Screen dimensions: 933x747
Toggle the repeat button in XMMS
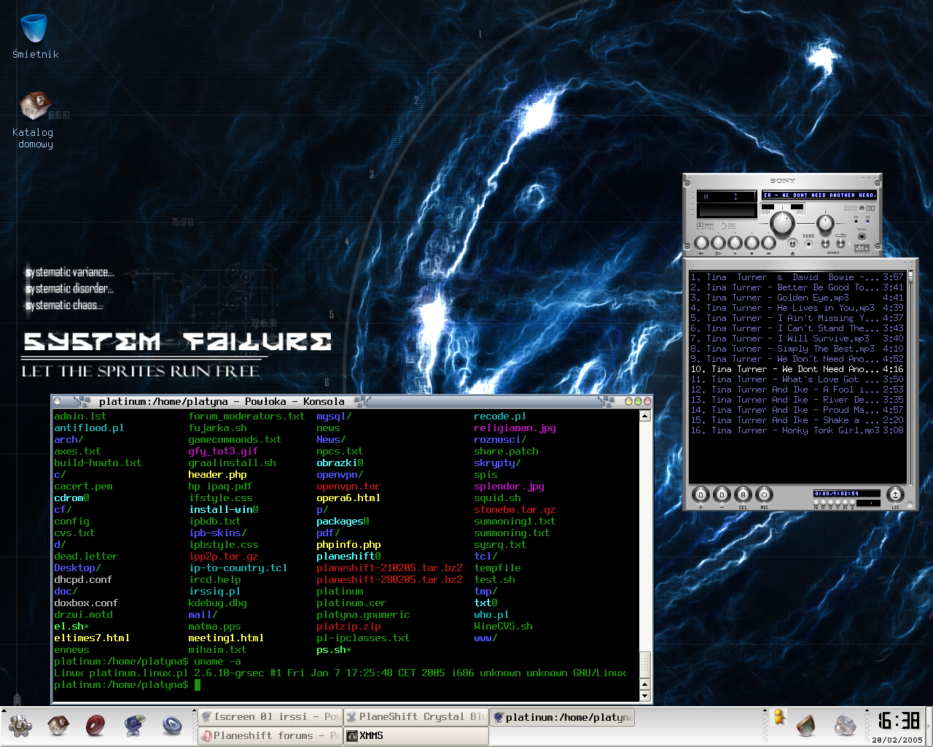click(840, 243)
